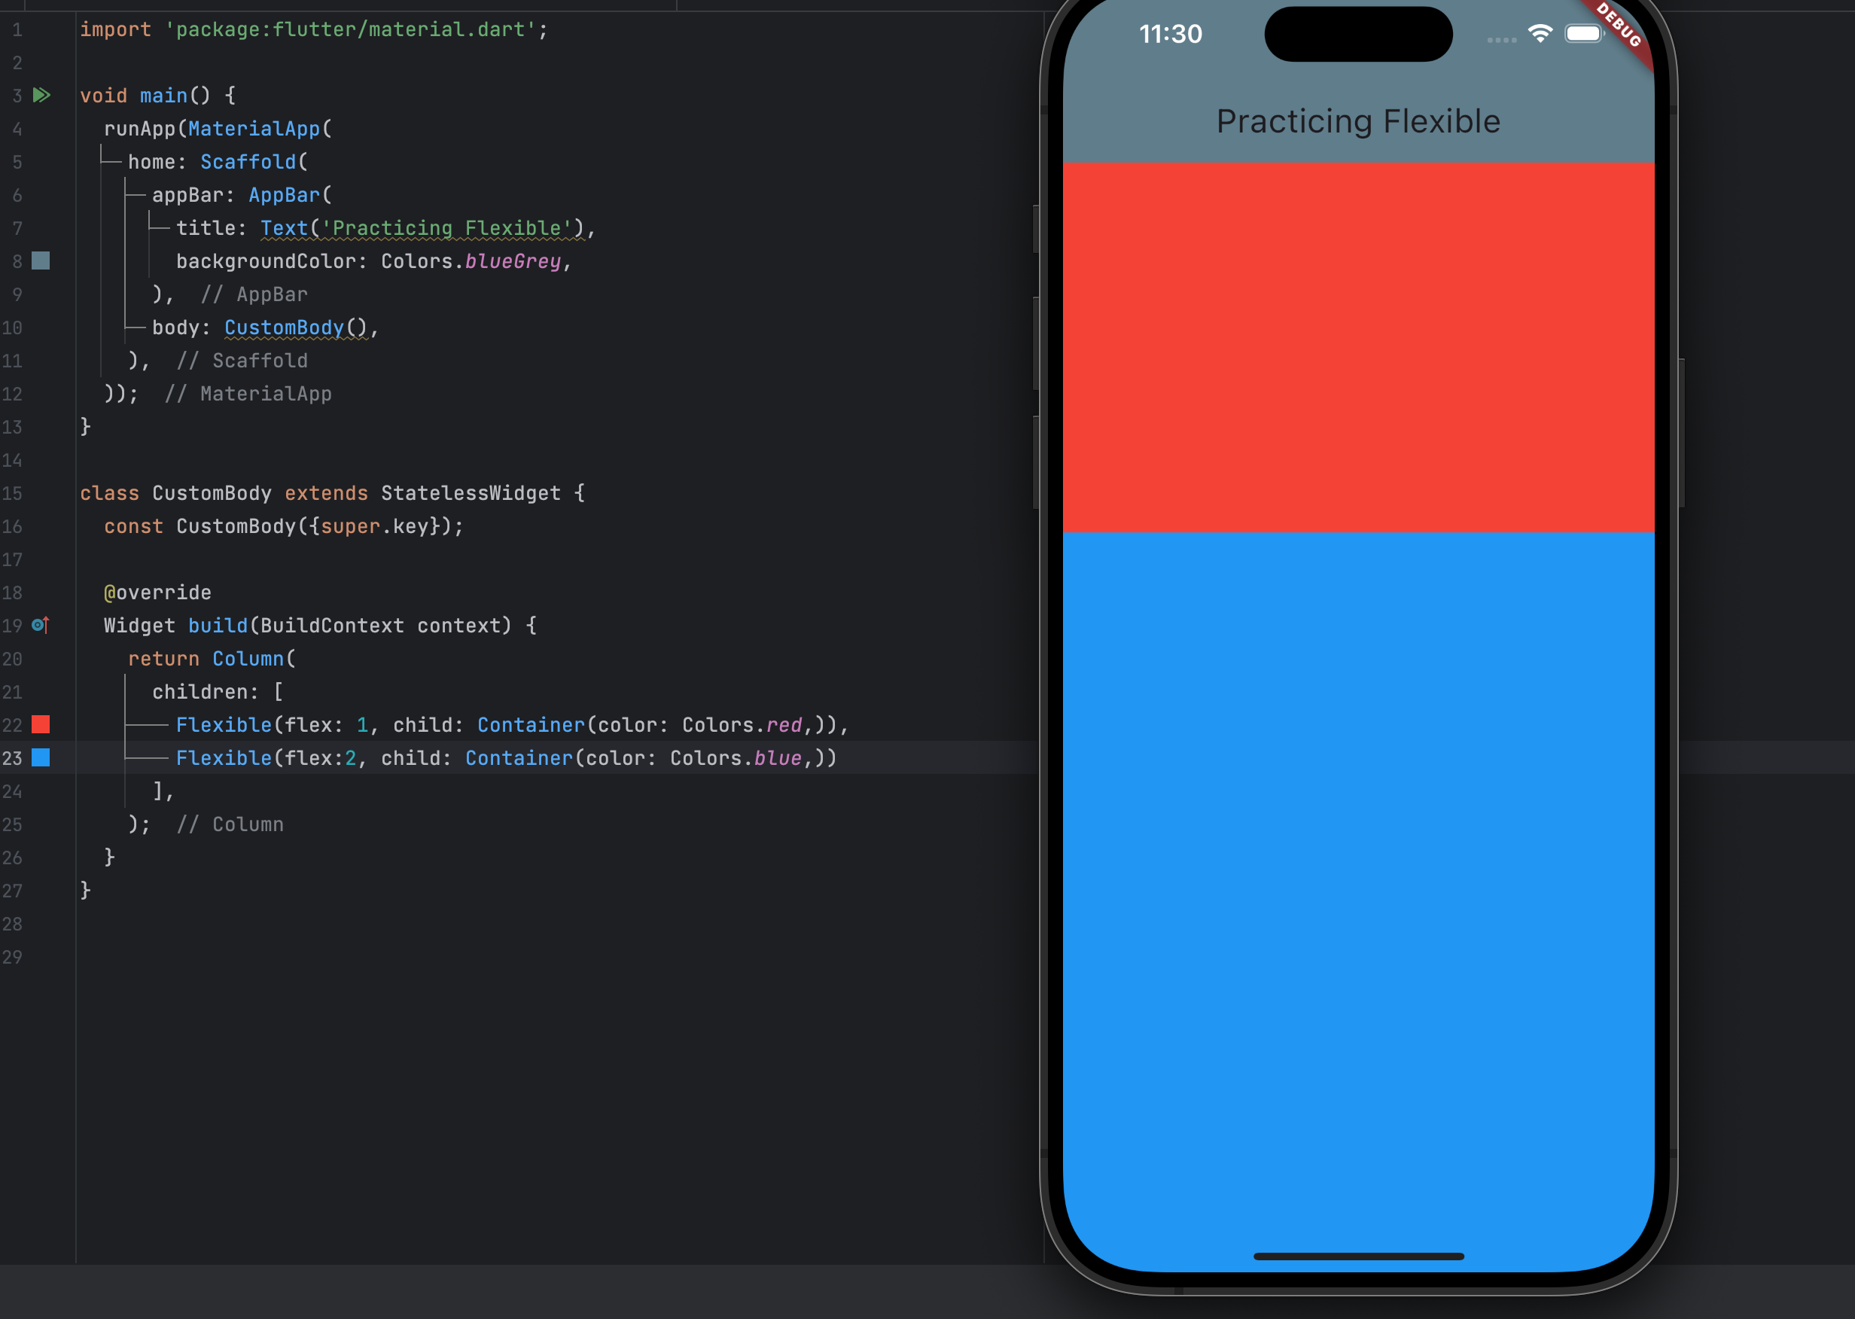Tap the red container in the simulator

(x=1358, y=347)
